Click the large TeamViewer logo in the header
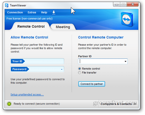 pos(127,19)
